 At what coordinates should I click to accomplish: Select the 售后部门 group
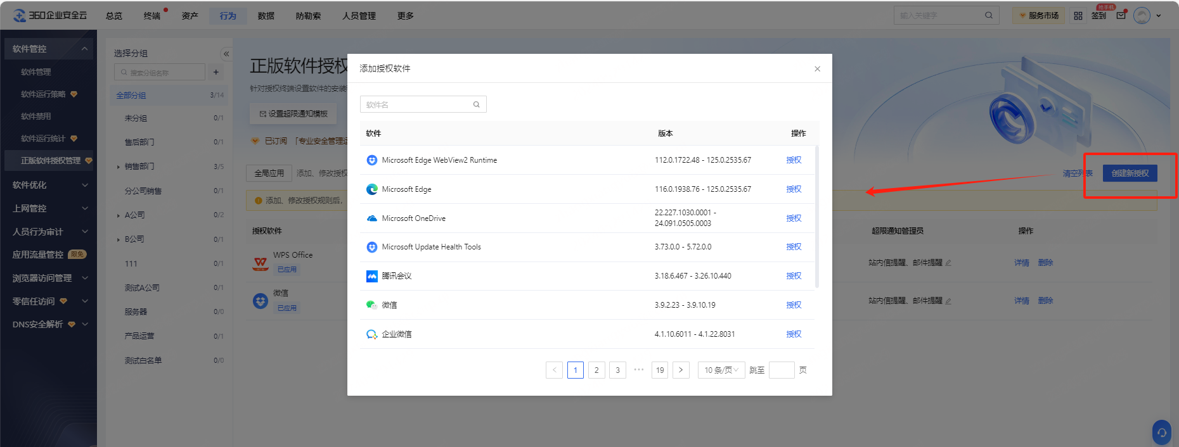pyautogui.click(x=139, y=142)
